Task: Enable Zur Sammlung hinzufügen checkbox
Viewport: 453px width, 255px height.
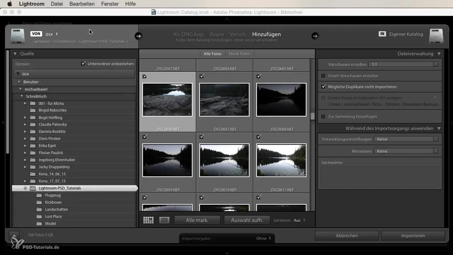Action: tap(323, 117)
